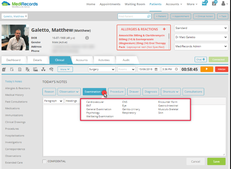
Task: Add a new allergy with the red plus
Action: point(164,29)
